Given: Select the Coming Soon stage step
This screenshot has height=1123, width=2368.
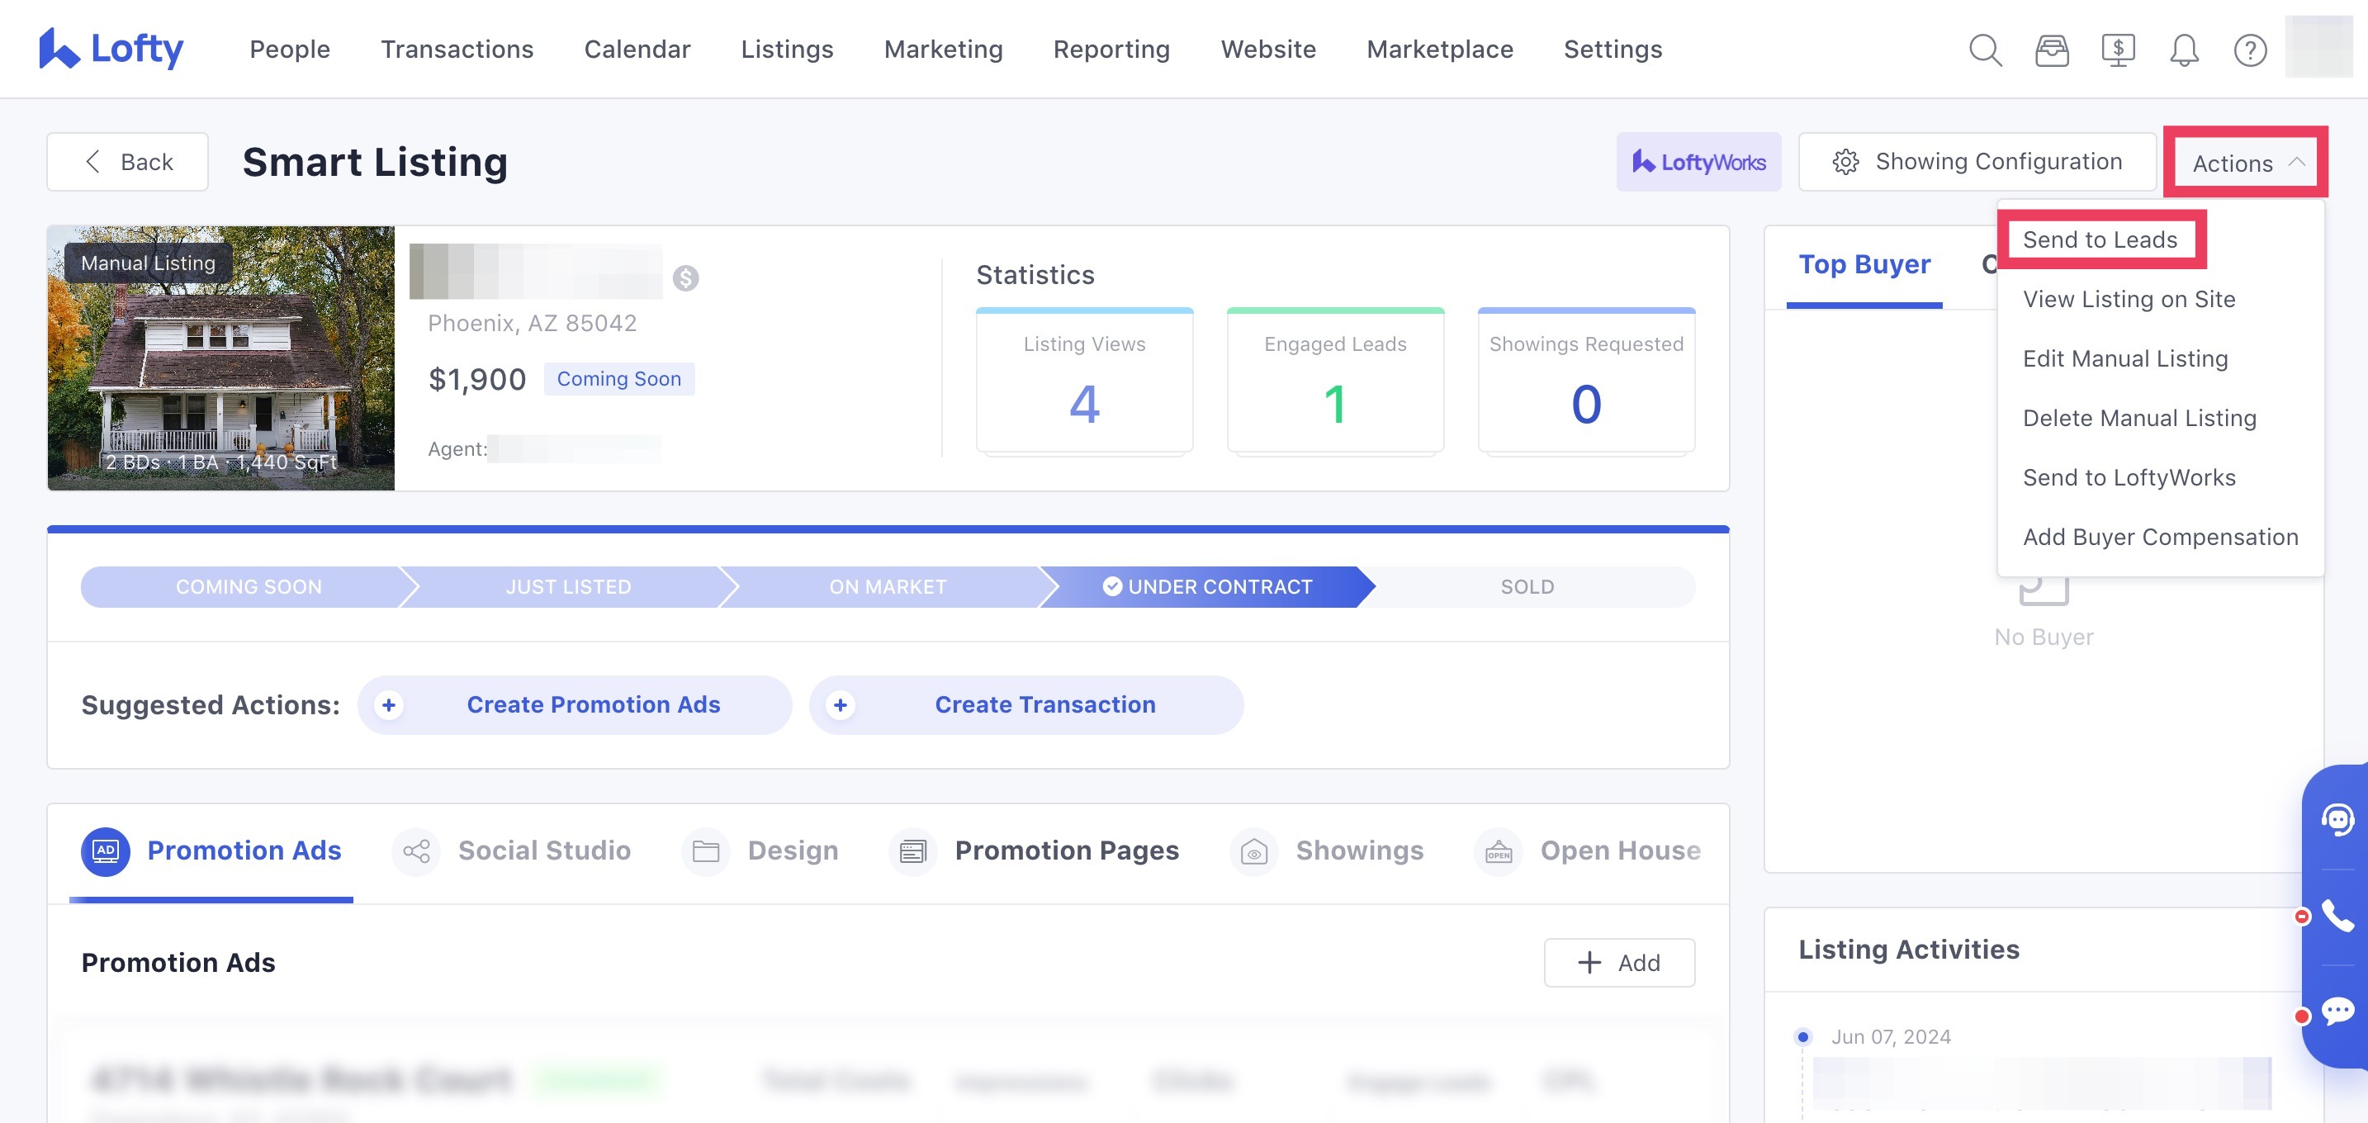Looking at the screenshot, I should pos(249,586).
